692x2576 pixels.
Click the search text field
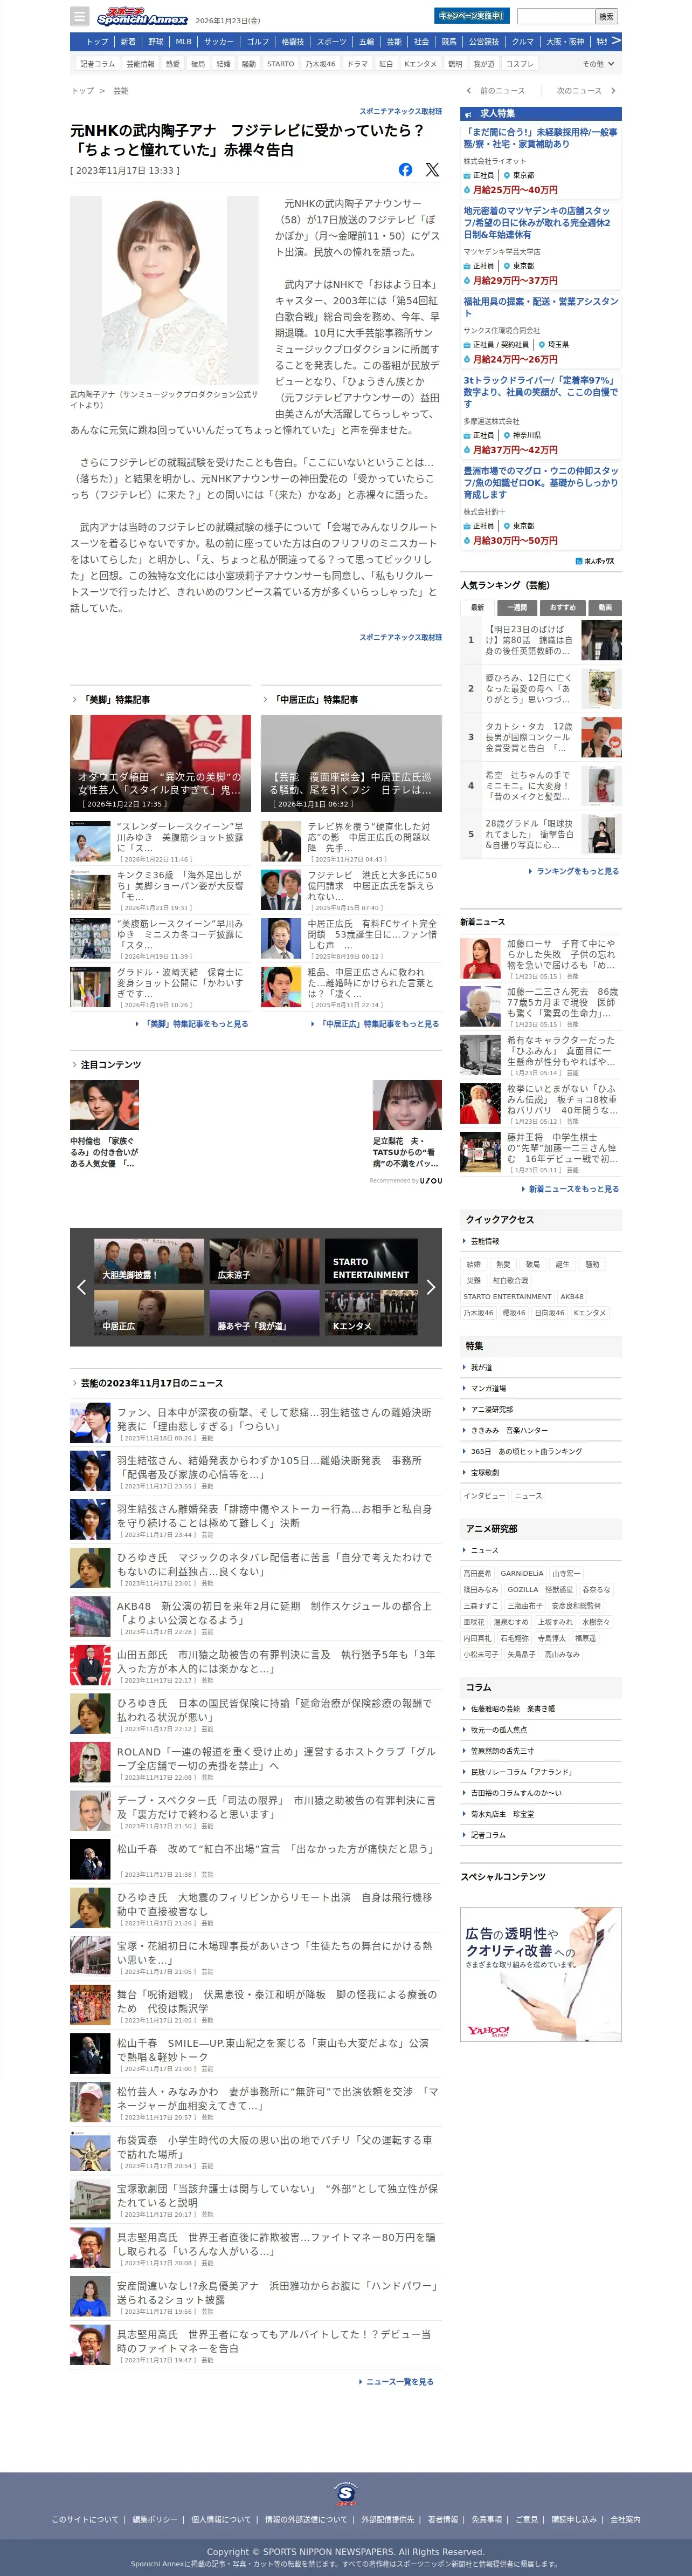click(555, 16)
